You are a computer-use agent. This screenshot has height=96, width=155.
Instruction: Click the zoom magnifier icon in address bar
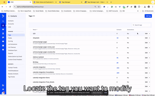point(95,7)
